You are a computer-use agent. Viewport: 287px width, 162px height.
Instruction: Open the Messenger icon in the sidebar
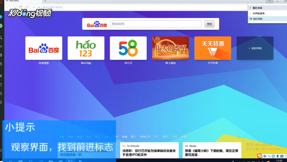pyautogui.click(x=1, y=17)
